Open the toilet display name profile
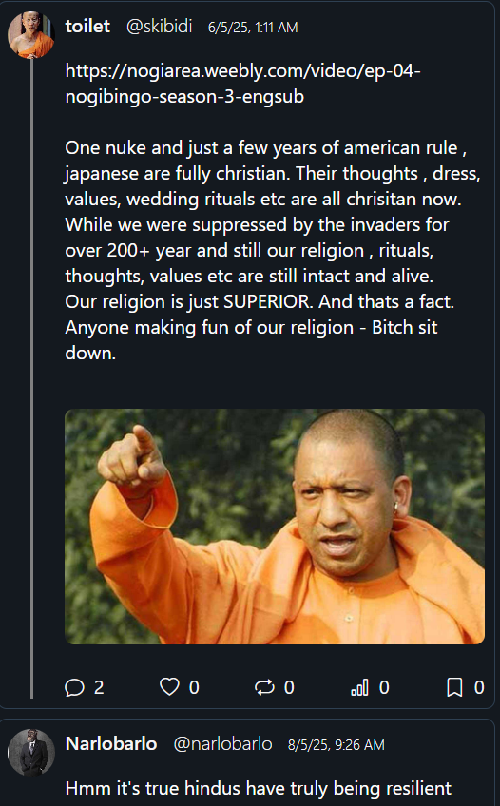 pyautogui.click(x=87, y=27)
